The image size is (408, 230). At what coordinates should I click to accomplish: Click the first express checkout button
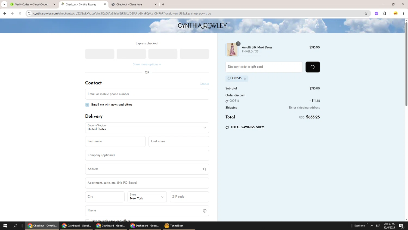coord(100,54)
